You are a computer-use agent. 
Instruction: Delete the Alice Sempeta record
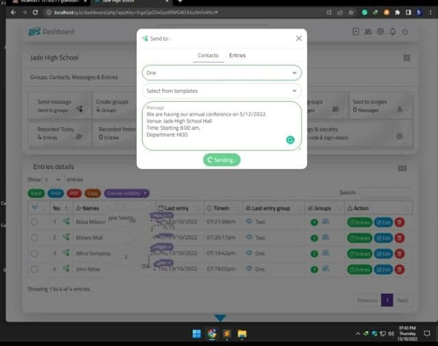tap(400, 254)
